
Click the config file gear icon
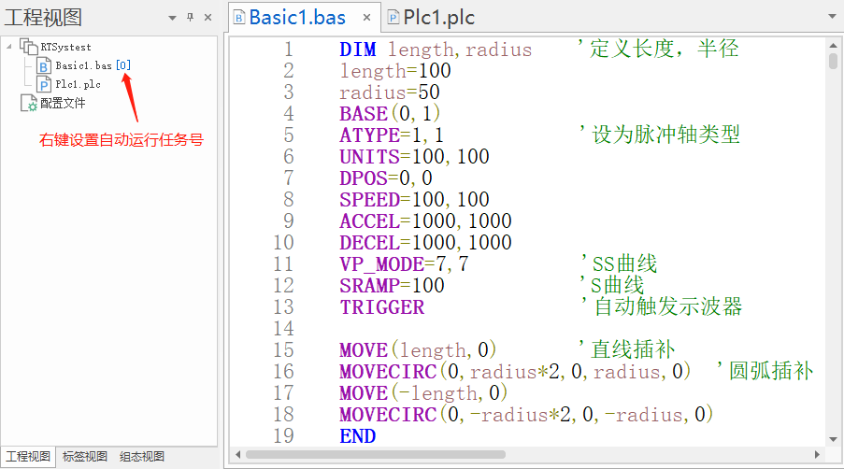point(29,103)
